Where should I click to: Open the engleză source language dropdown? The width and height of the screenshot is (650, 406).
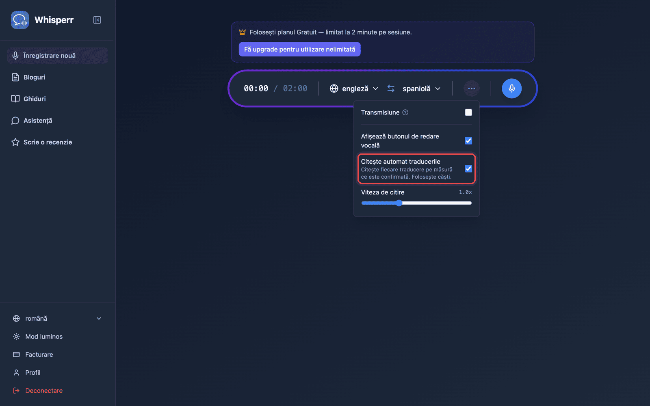(354, 89)
